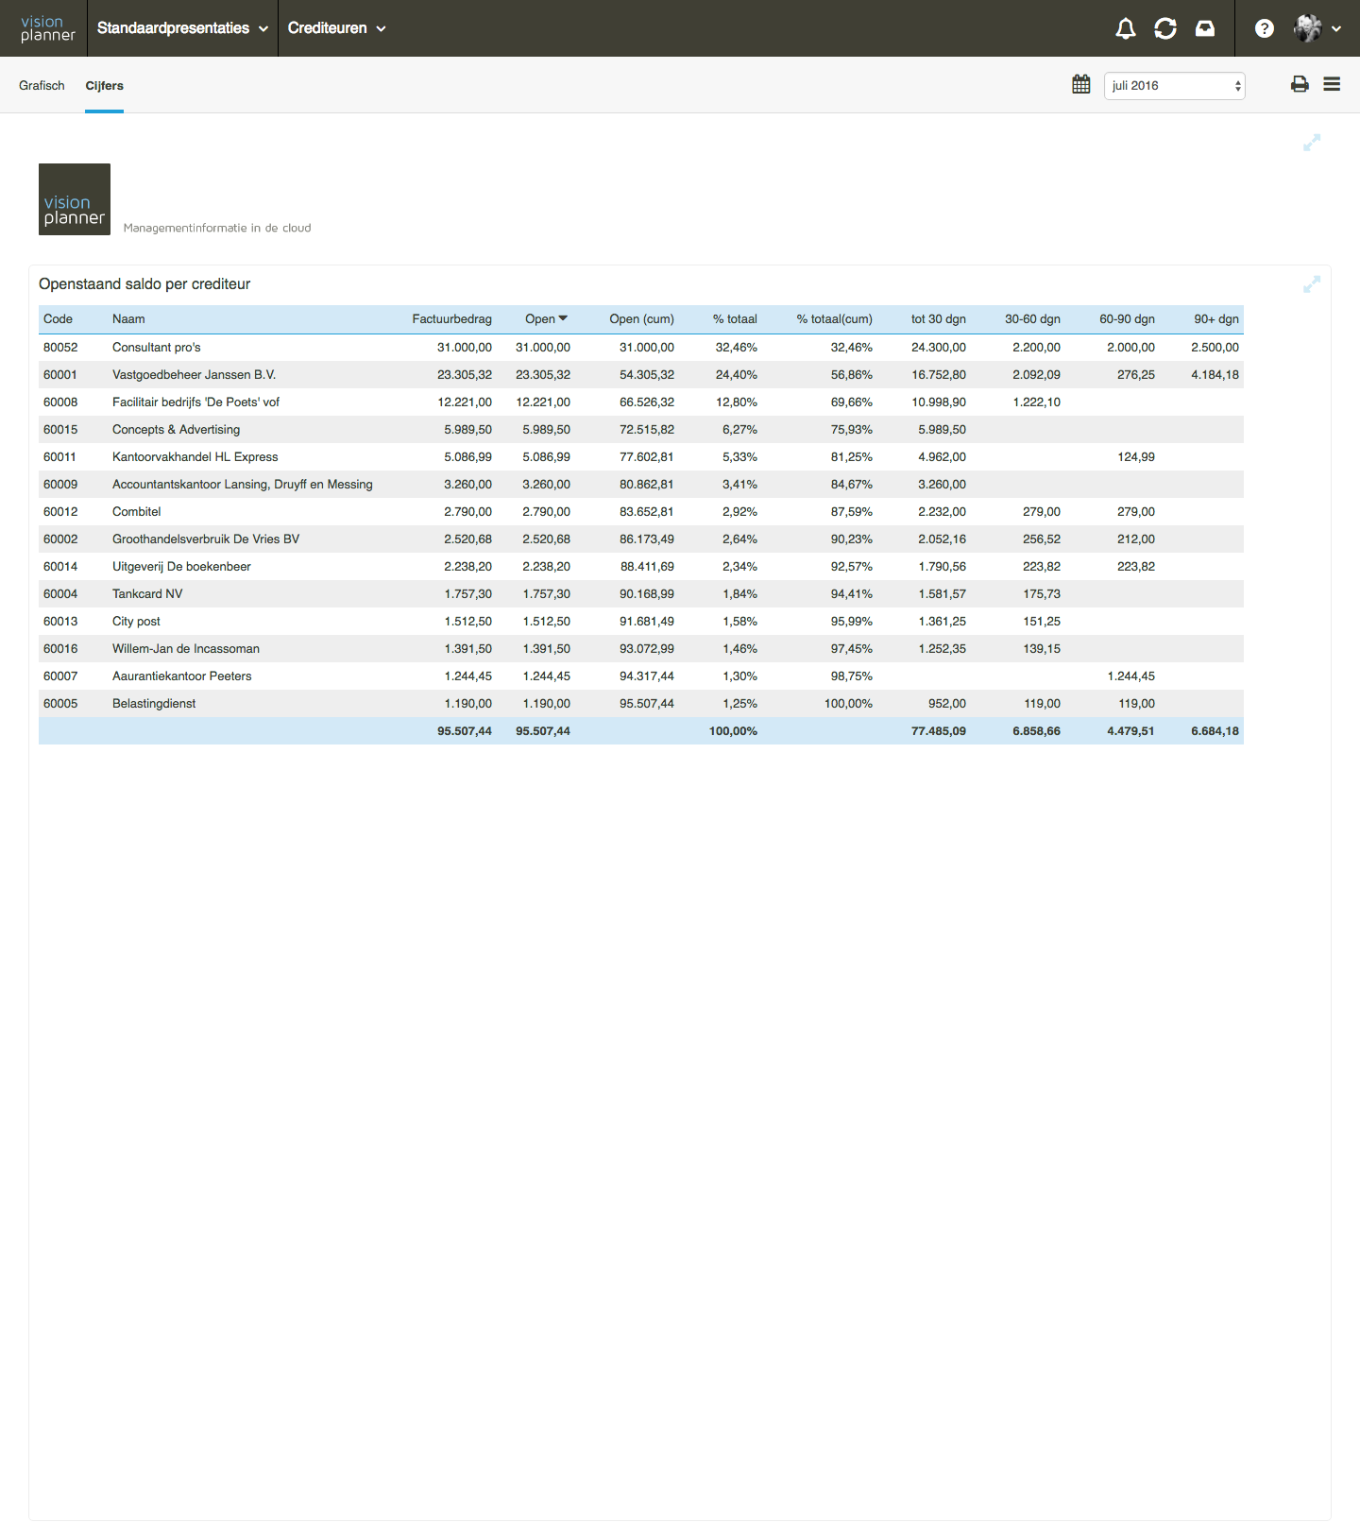Sort by Code column header
This screenshot has height=1540, width=1360.
pos(58,319)
